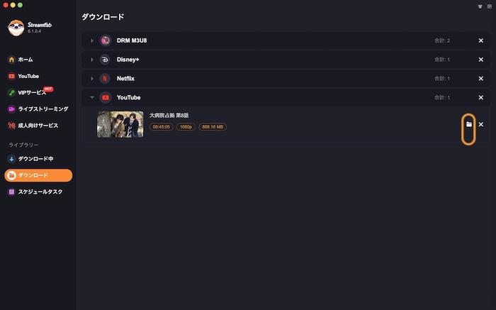Screen dimensions: 496x310
Task: Open the downloaded video's folder icon
Action: click(x=469, y=124)
